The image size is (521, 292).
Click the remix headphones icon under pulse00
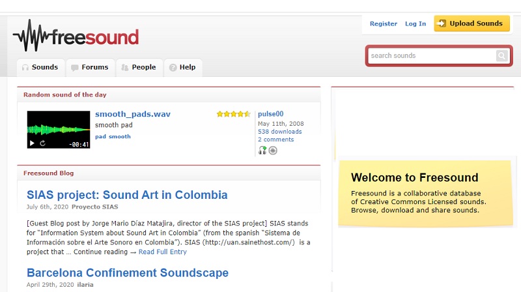262,151
